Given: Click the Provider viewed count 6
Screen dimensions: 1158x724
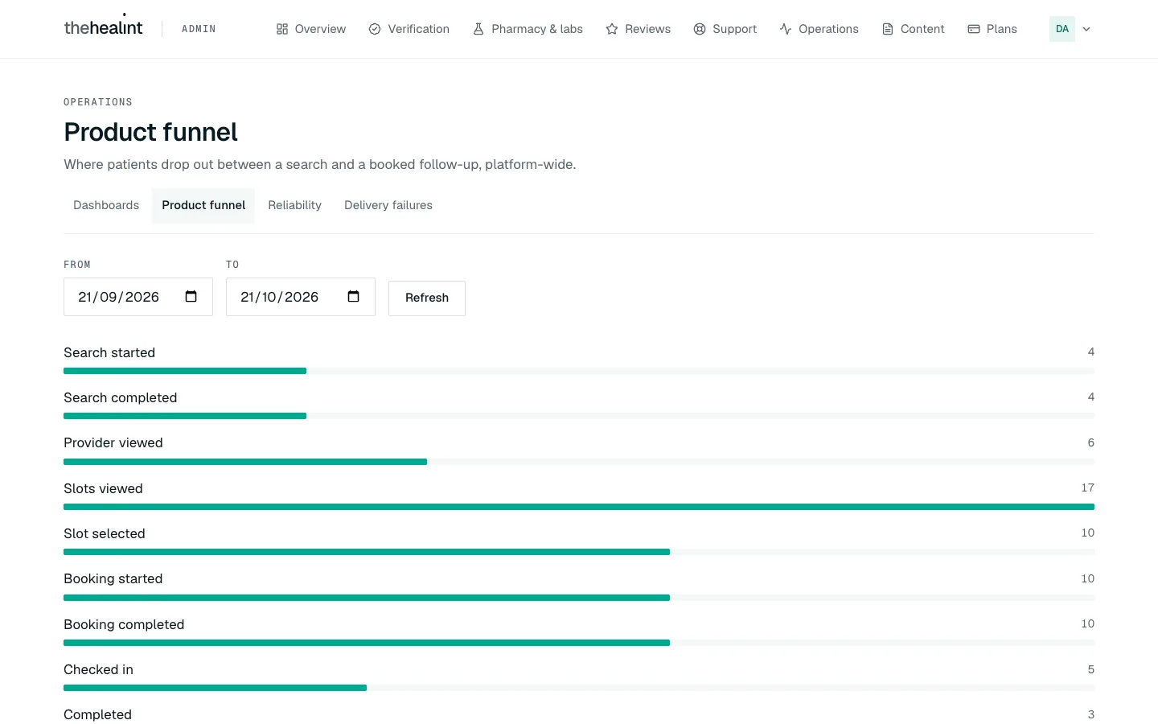Looking at the screenshot, I should point(1091,442).
